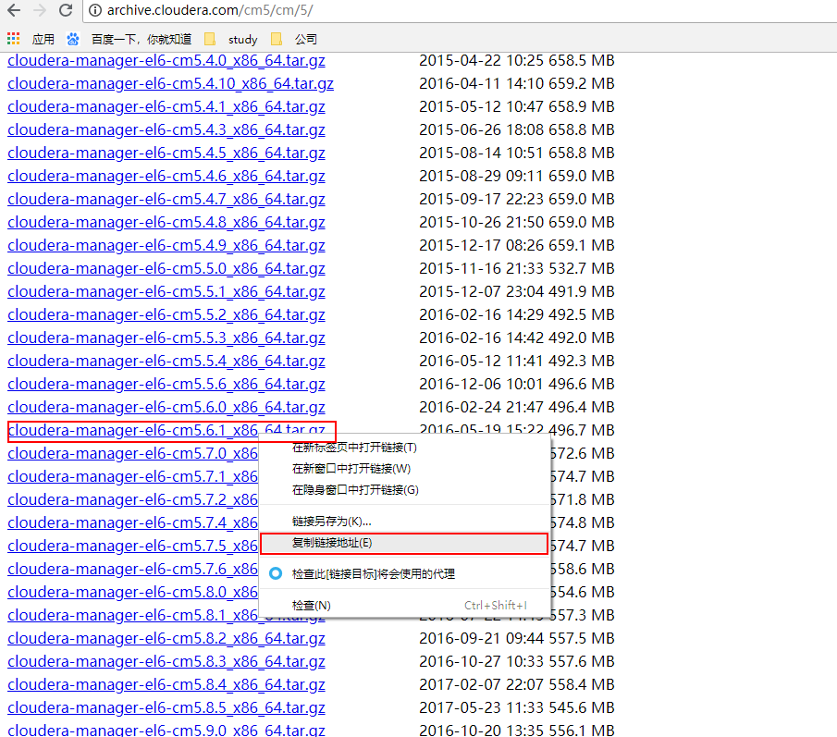Open link cloudera-manager-el6-cm5.4.3_x86_64.tar.gz

pyautogui.click(x=166, y=129)
